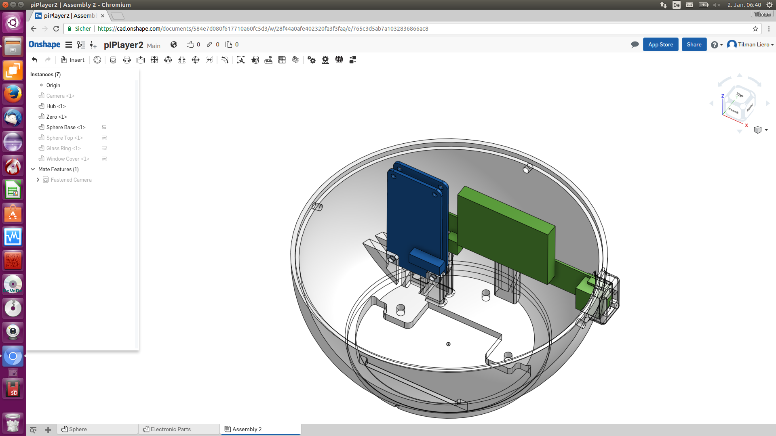Click the piPlayer2 document name
776x436 pixels.
click(124, 45)
